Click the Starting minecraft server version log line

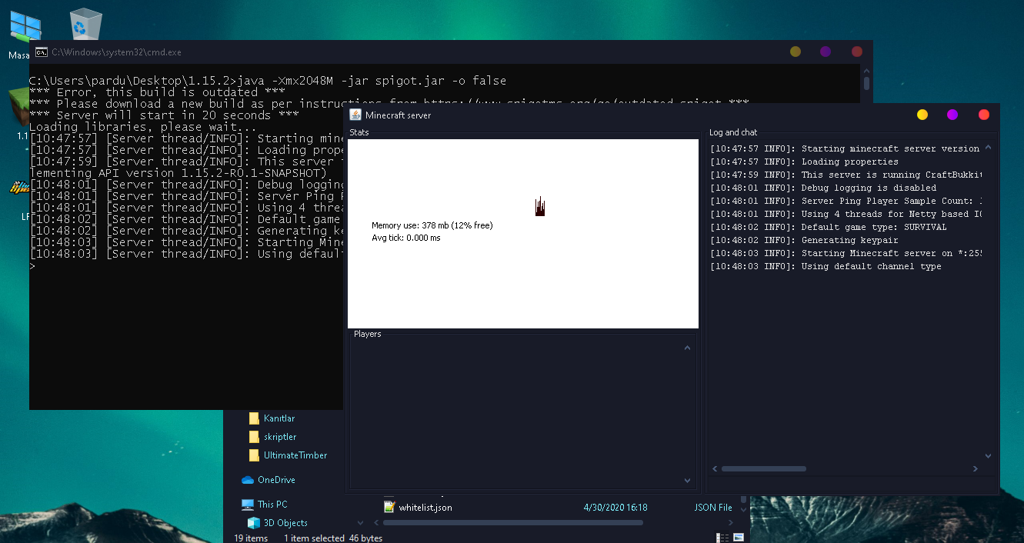click(x=845, y=148)
